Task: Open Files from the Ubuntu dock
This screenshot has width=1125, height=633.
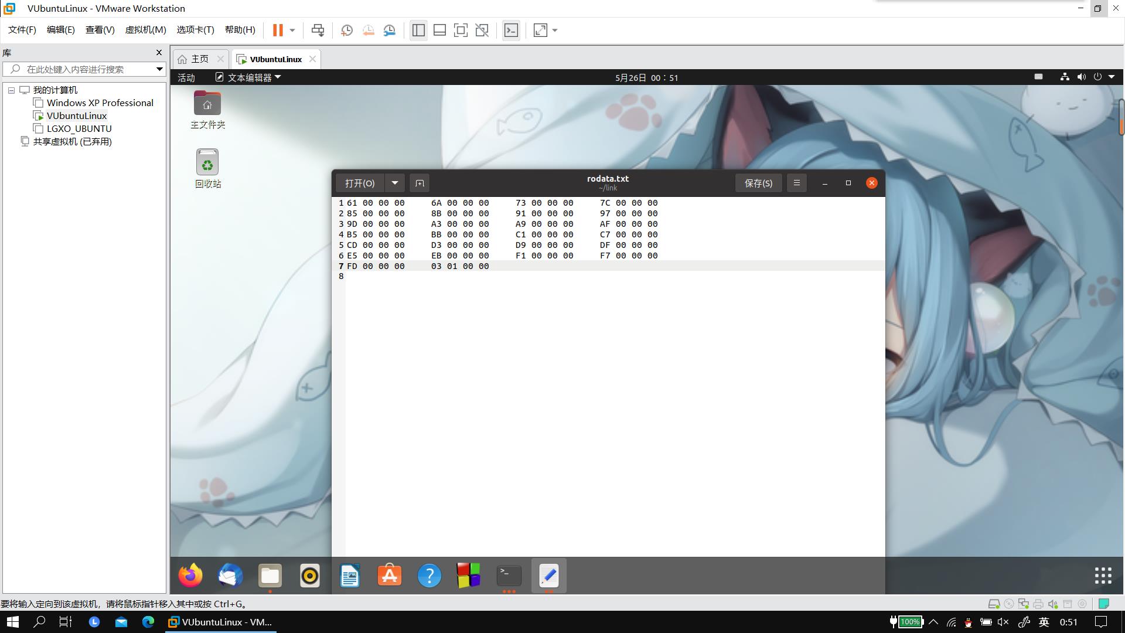Action: pyautogui.click(x=270, y=576)
